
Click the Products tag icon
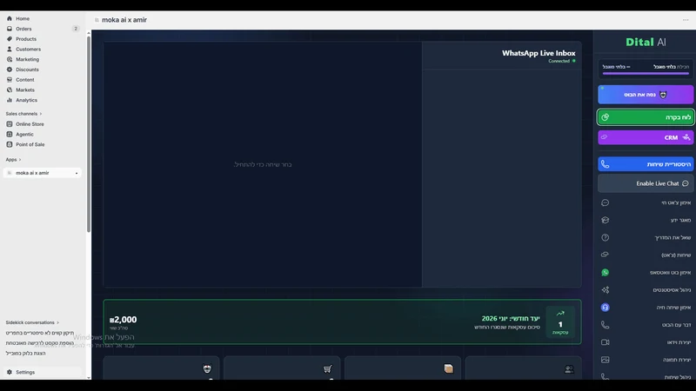click(x=10, y=39)
